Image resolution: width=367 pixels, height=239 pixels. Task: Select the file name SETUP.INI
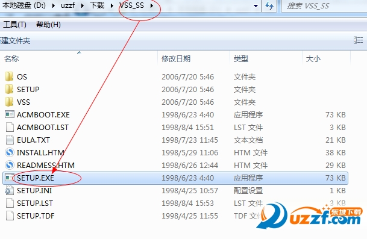pos(34,190)
